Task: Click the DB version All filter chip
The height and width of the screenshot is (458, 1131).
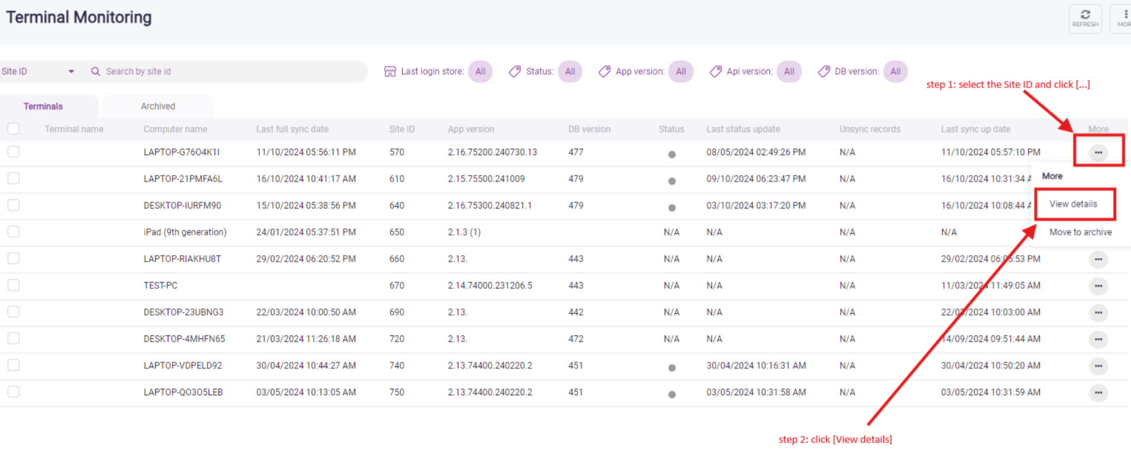Action: 895,71
